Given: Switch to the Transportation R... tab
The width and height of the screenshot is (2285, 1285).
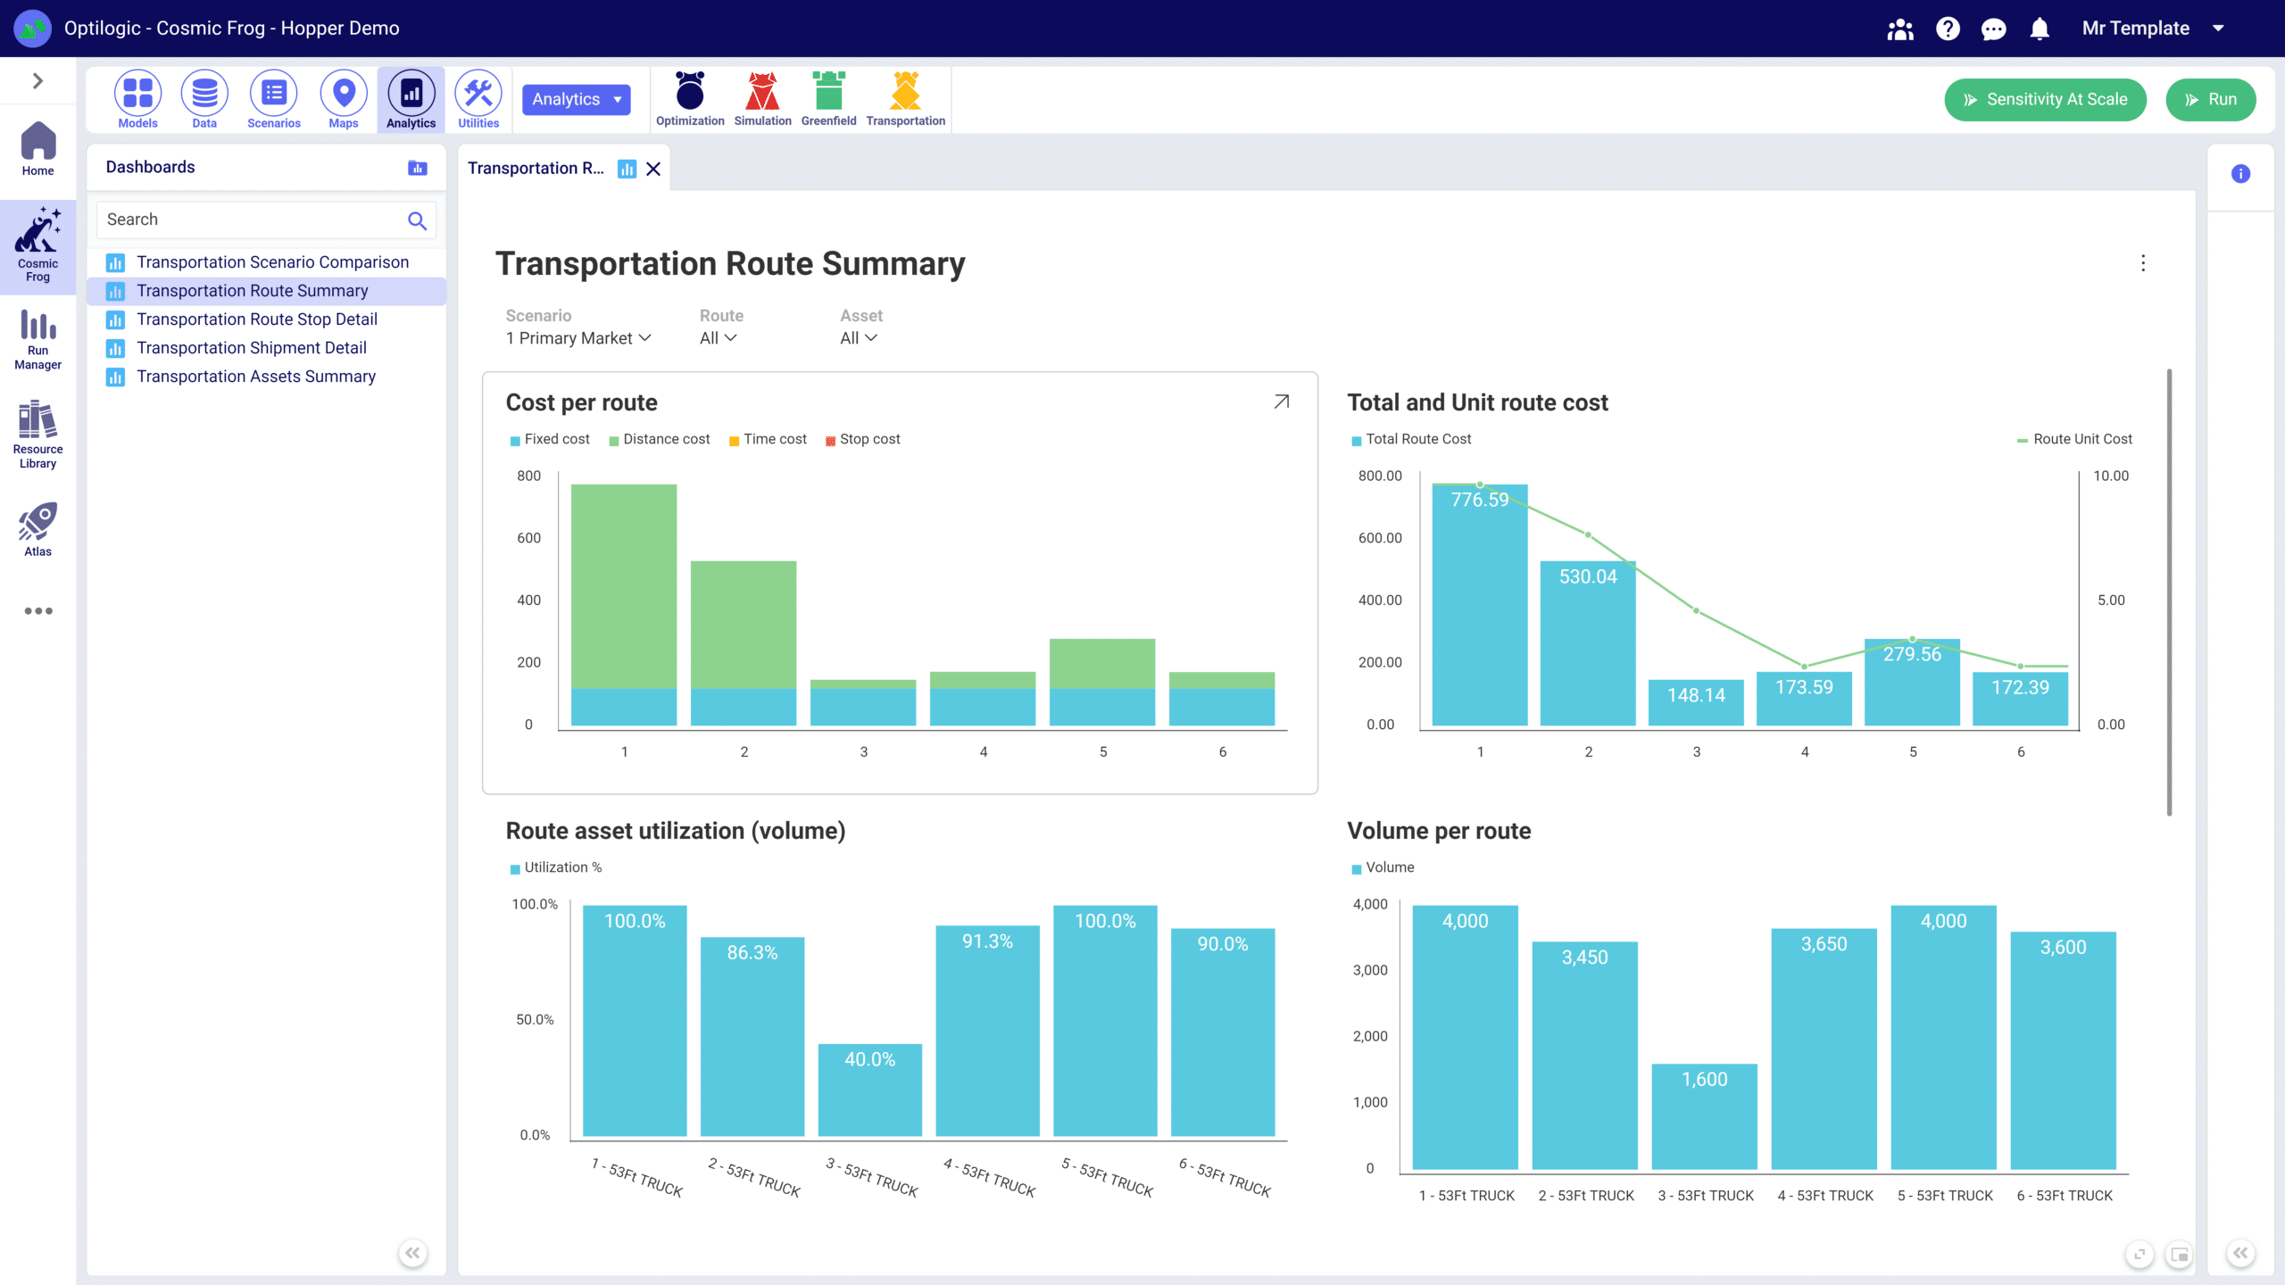Looking at the screenshot, I should tap(536, 169).
